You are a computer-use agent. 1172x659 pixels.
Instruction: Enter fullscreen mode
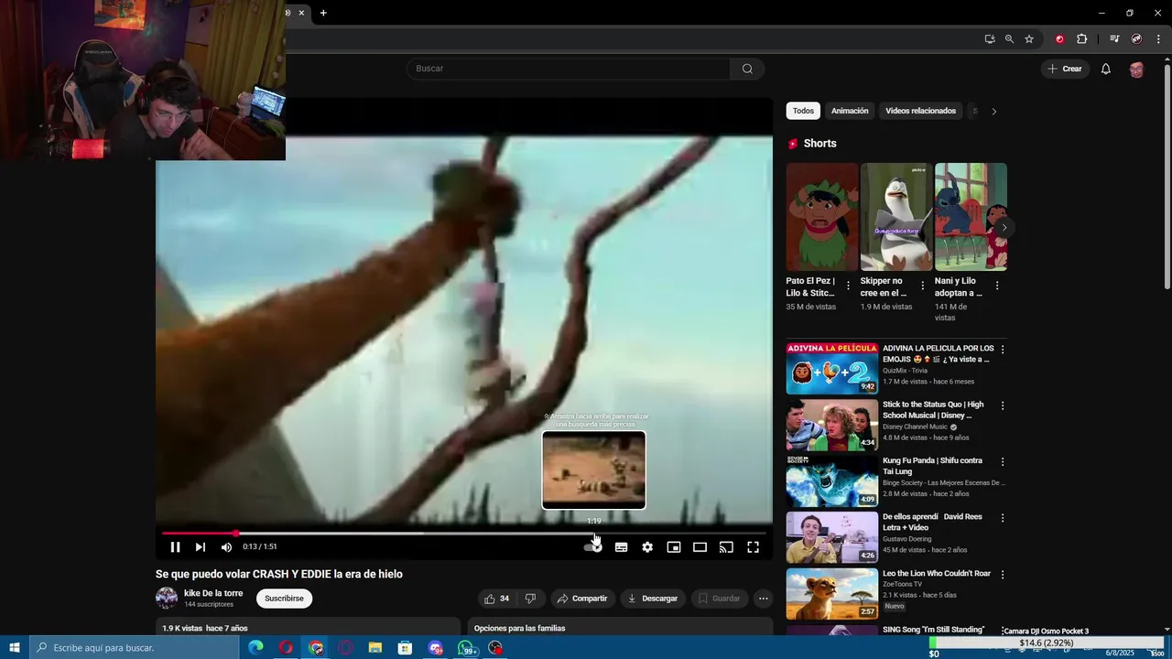coord(753,547)
